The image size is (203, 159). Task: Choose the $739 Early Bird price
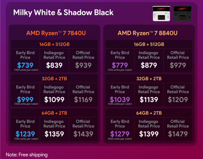tap(25, 65)
